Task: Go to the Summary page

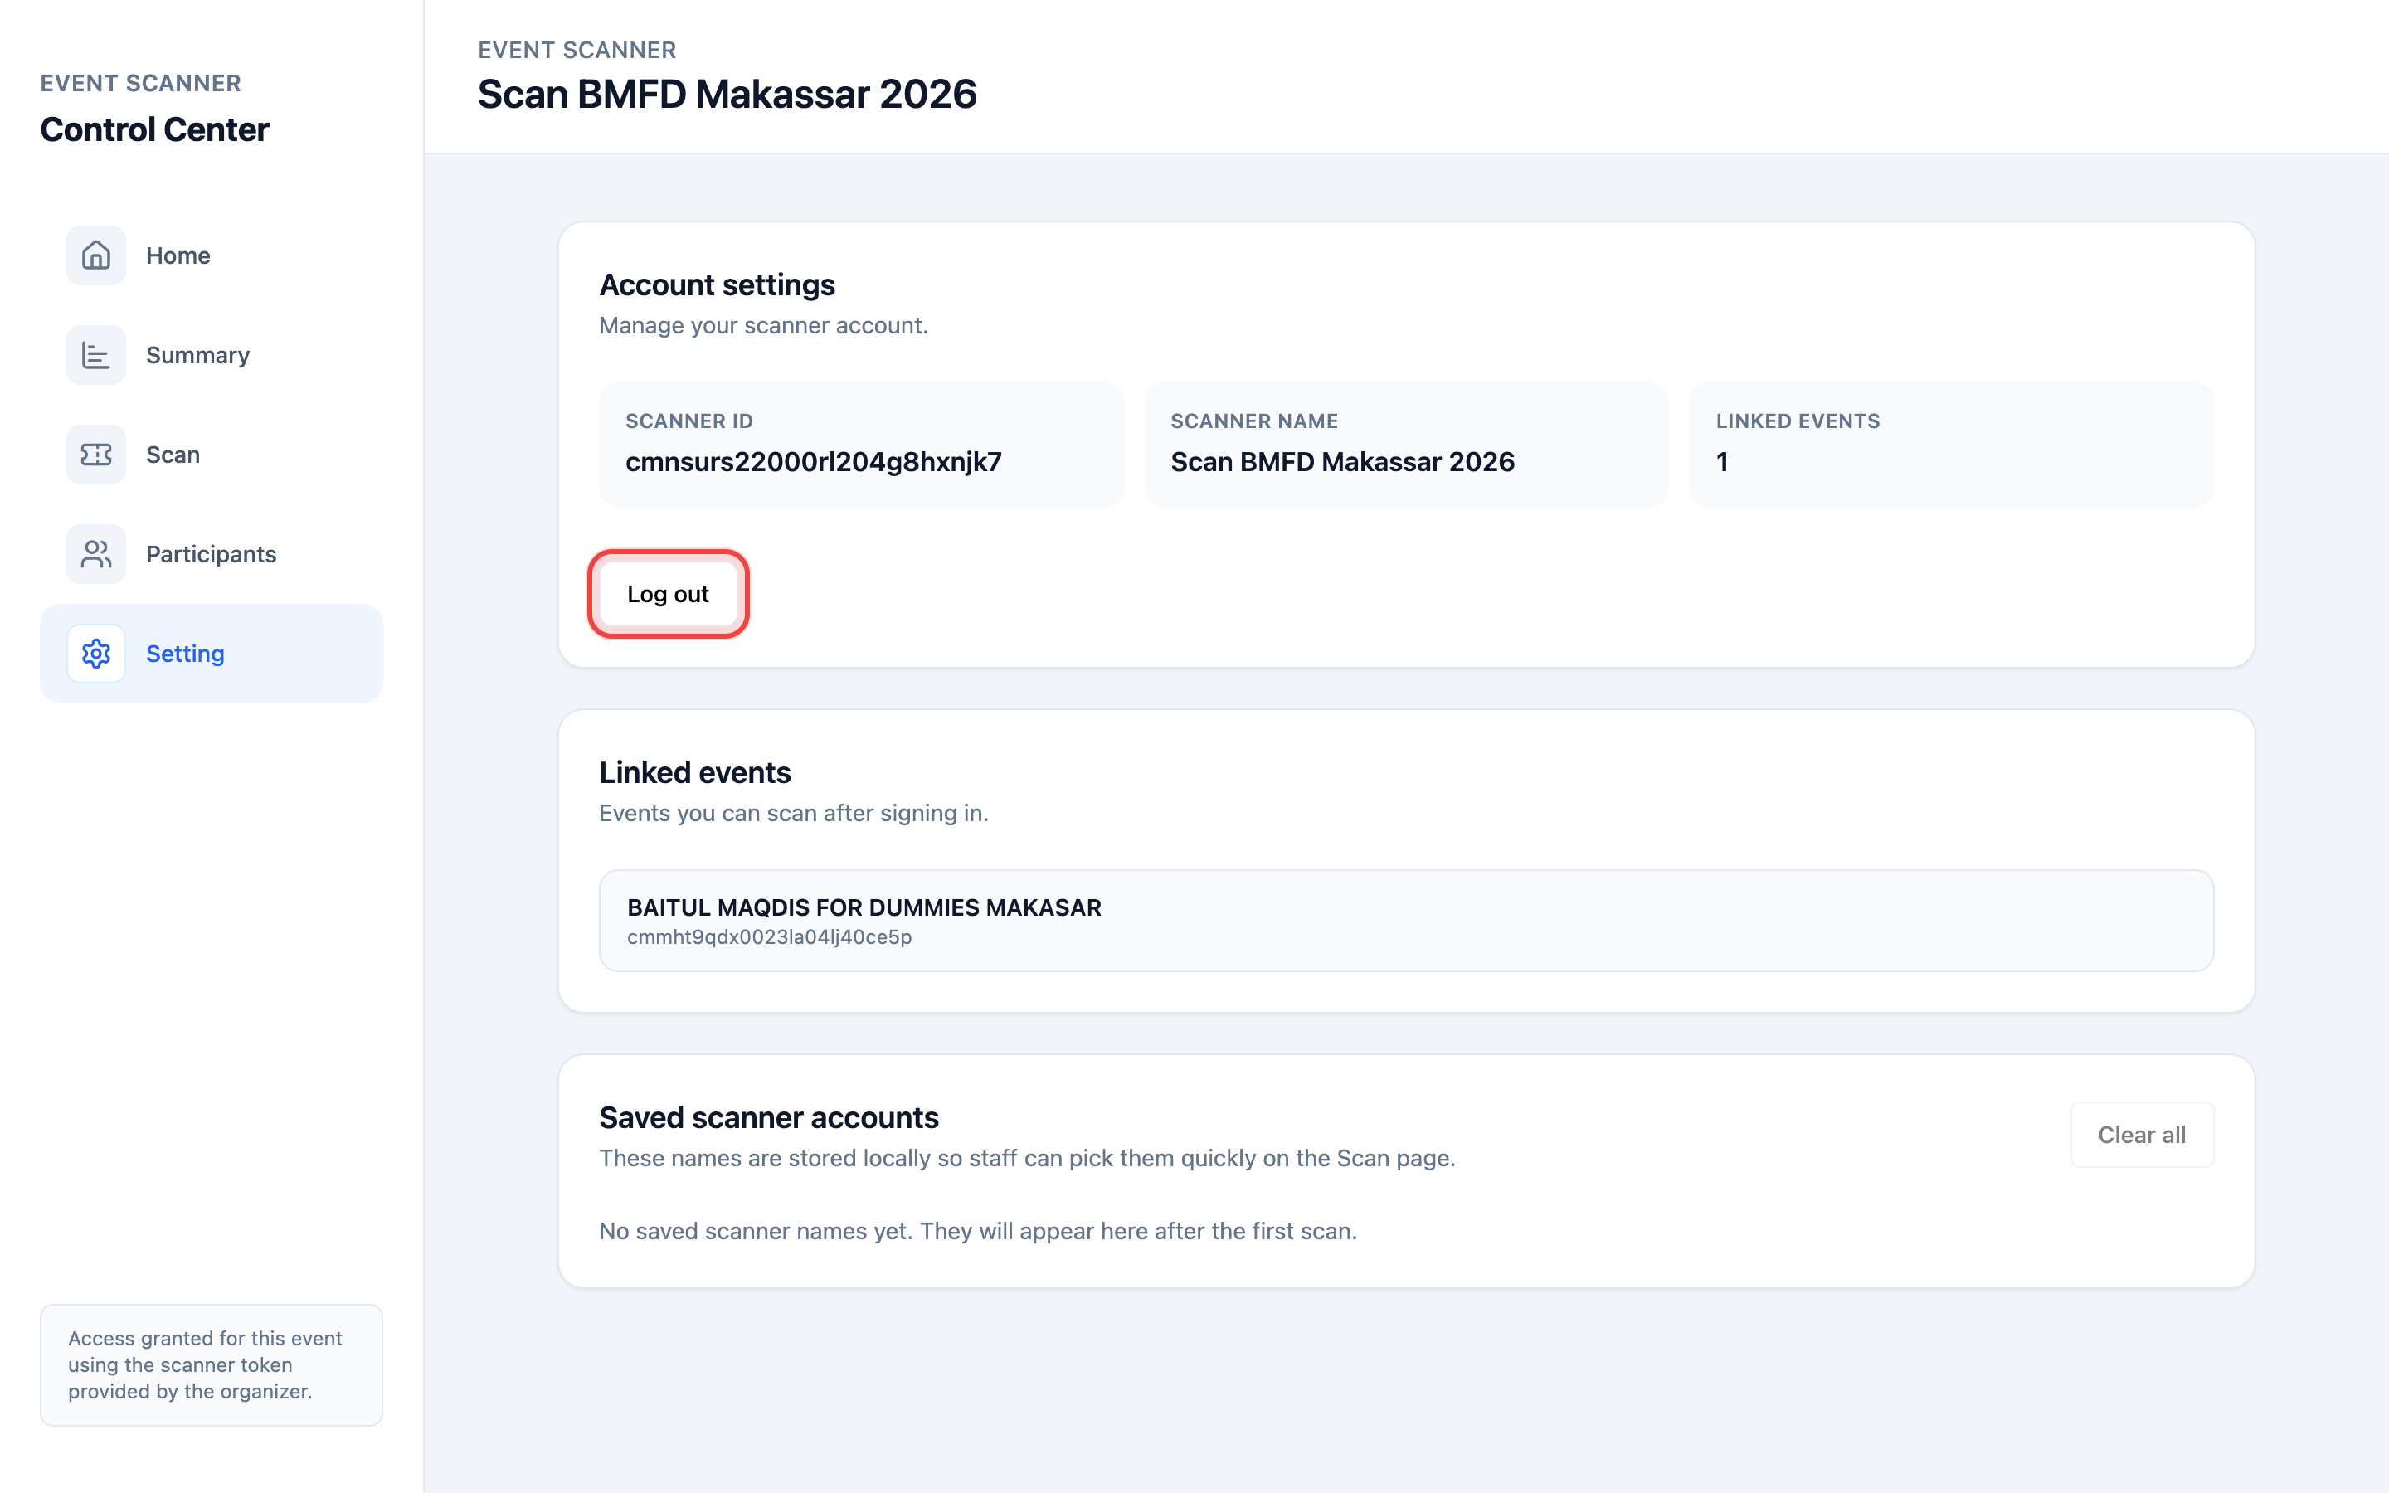Action: (x=212, y=356)
